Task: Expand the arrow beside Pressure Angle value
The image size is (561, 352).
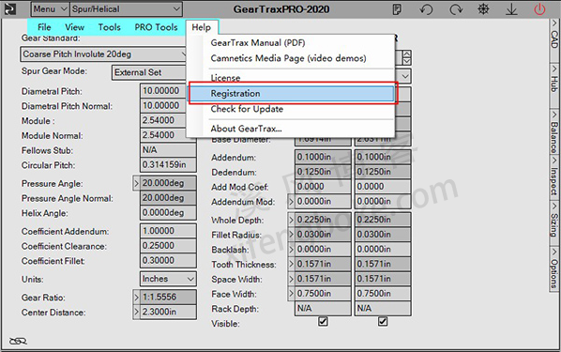Action: point(136,183)
